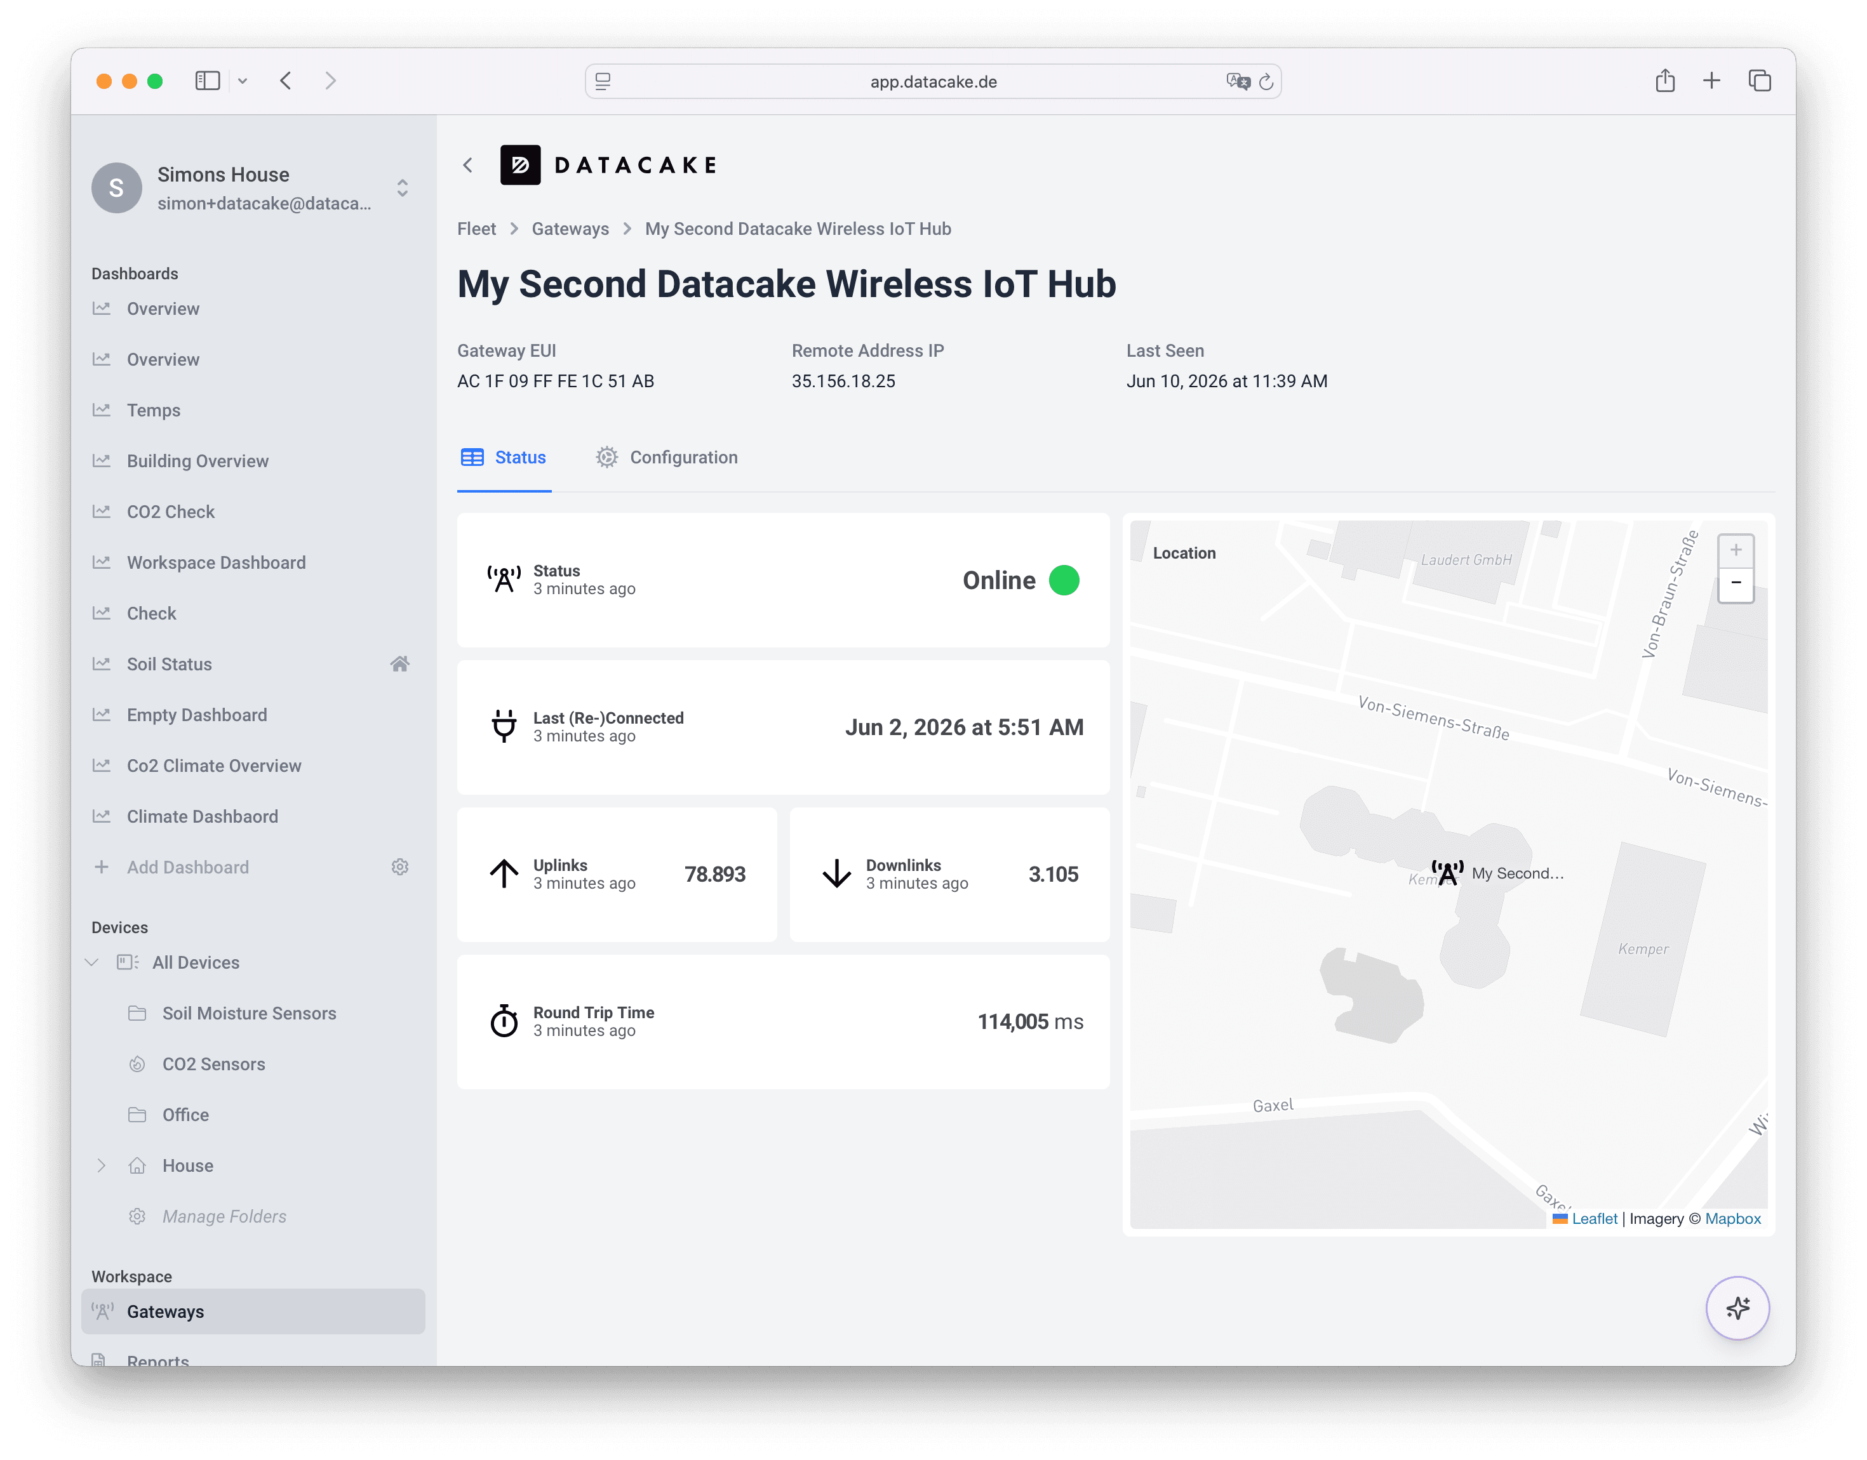Open the Check dashboard
Viewport: 1867px width, 1460px height.
[x=151, y=614]
